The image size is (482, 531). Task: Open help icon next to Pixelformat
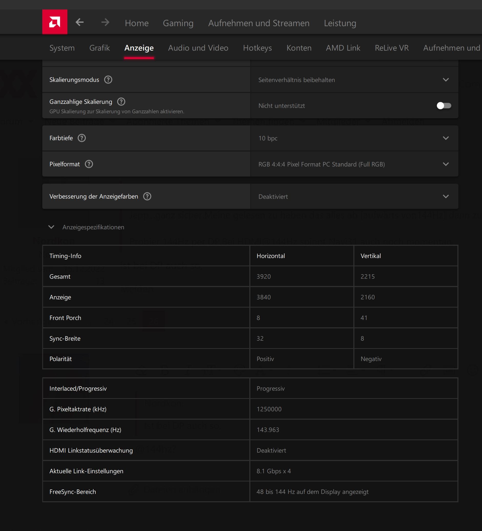point(89,164)
